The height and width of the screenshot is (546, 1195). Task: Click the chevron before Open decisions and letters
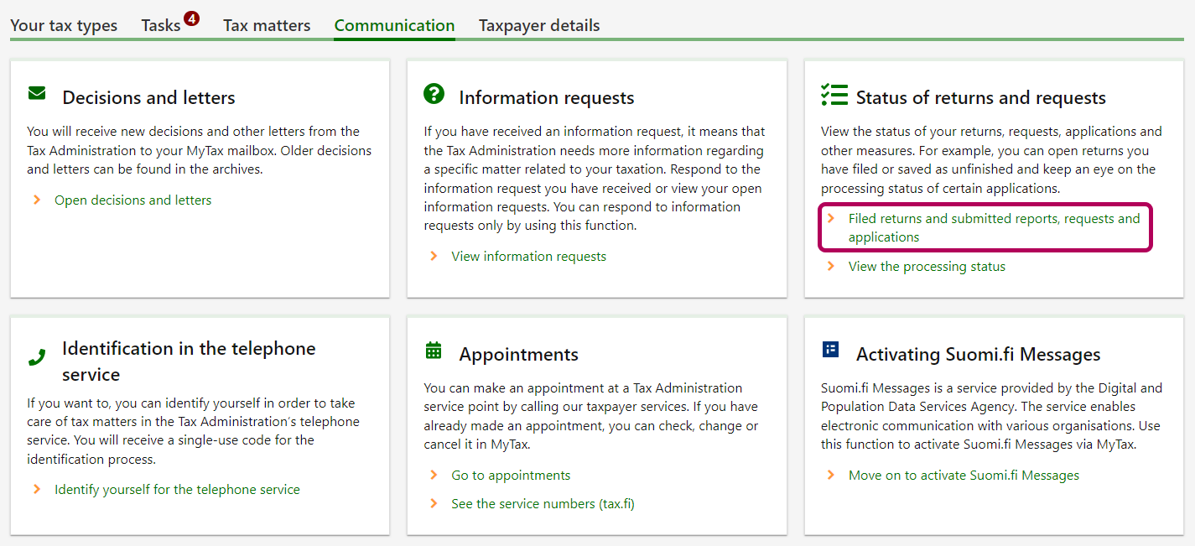pos(37,200)
